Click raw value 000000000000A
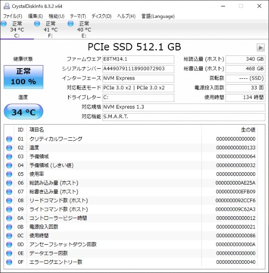This screenshot has width=269, height=273. [x=236, y=245]
